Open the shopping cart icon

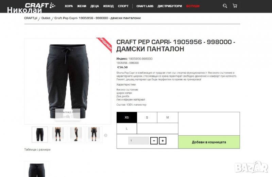(235, 6)
